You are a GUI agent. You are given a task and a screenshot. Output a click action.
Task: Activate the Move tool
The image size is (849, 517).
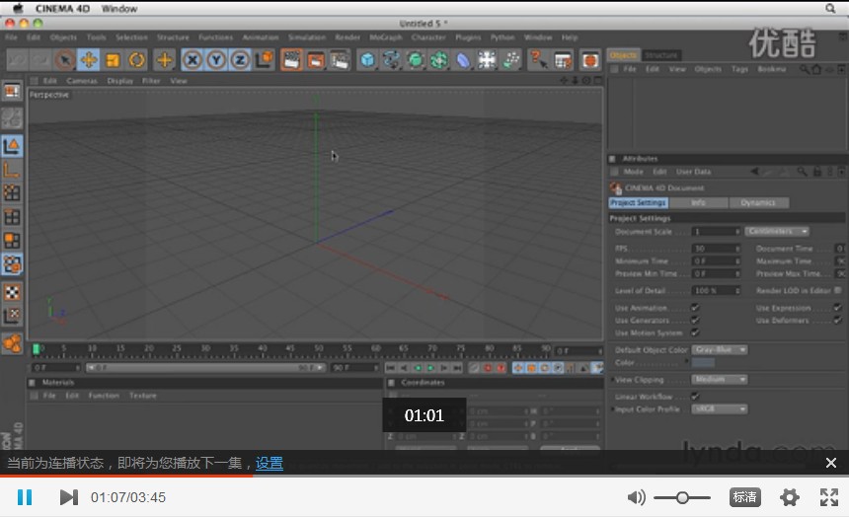(x=88, y=59)
